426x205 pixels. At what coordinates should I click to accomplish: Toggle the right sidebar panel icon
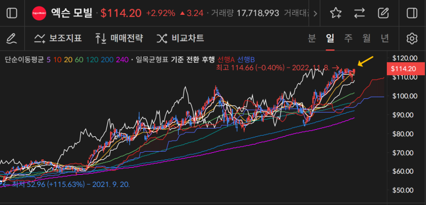[412, 13]
